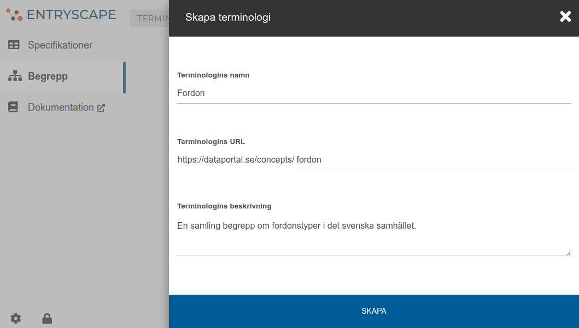
Task: Click the Skapa terminologi dialog title
Action: (229, 17)
